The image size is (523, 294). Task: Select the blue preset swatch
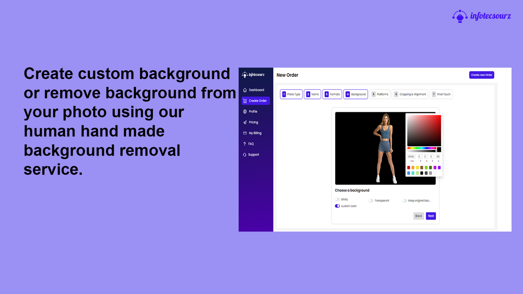[409, 173]
